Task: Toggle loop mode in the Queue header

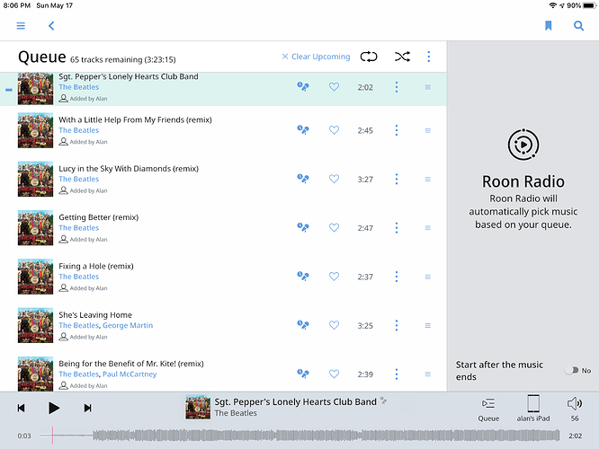Action: click(x=369, y=57)
